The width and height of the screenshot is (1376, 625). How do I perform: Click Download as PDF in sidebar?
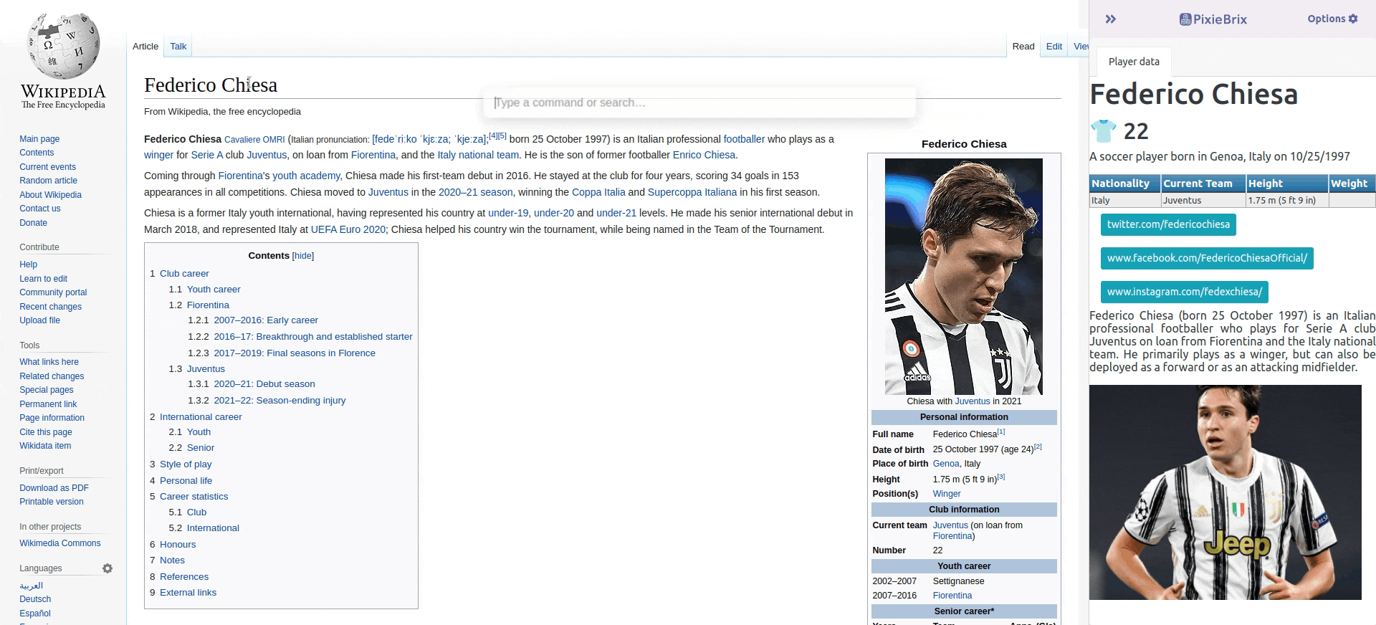[54, 488]
